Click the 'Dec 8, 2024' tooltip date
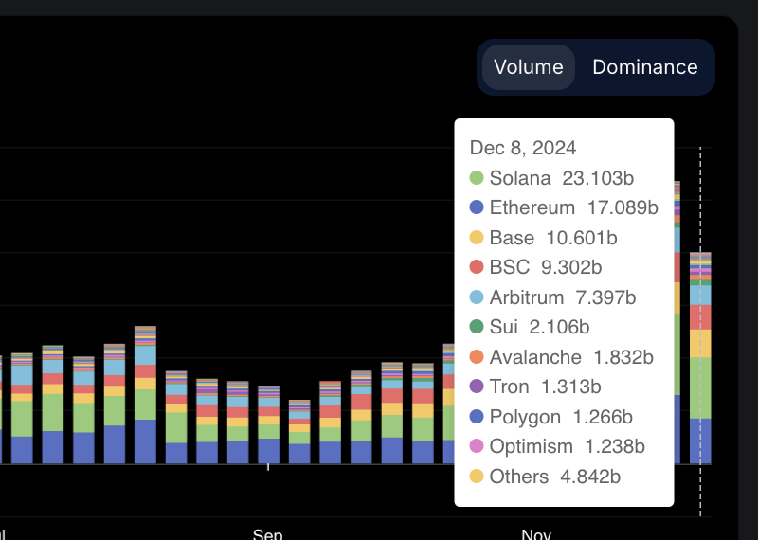Viewport: 758px width, 540px height. (x=523, y=148)
